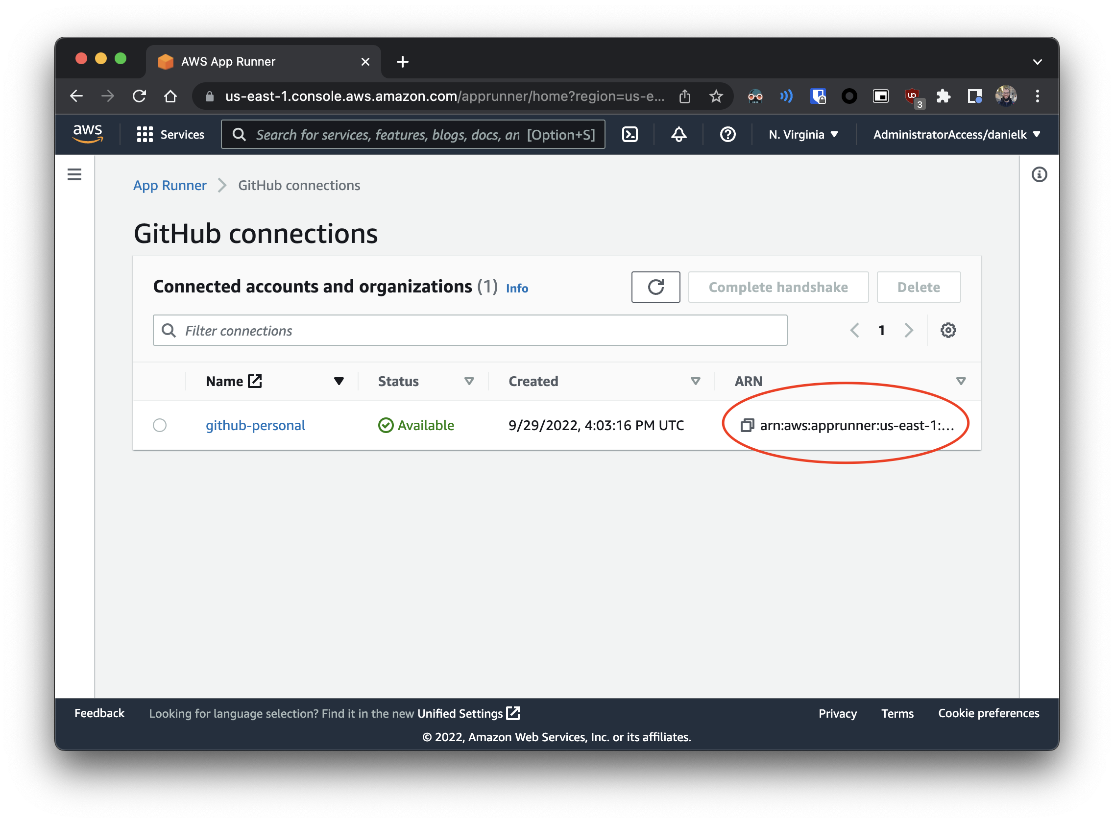Open the info panel icon at right
This screenshot has height=823, width=1114.
coord(1039,174)
